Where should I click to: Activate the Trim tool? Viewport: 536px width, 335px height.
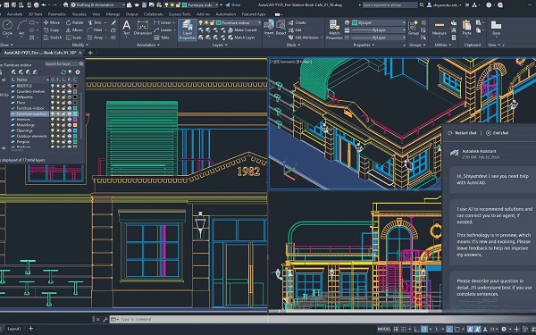pos(95,22)
